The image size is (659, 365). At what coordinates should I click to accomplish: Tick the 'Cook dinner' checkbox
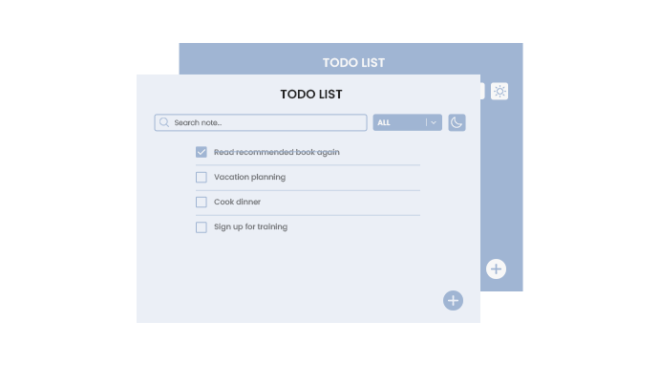point(202,202)
